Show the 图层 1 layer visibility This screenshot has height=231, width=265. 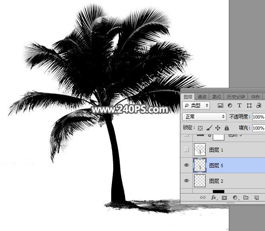[x=186, y=150]
